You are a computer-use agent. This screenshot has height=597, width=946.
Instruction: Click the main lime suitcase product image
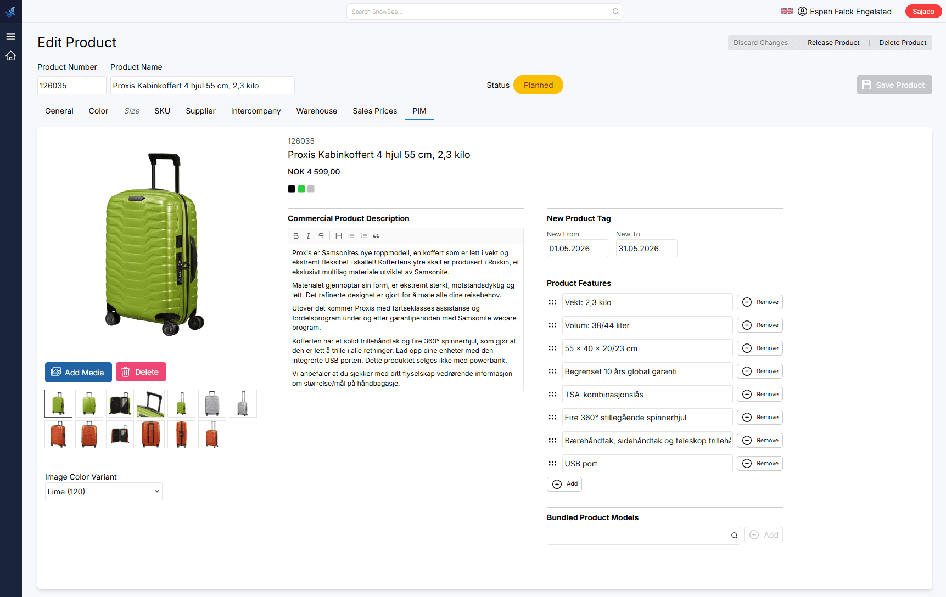click(154, 244)
